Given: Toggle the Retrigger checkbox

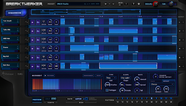Looking at the screenshot, I should 107,90.
